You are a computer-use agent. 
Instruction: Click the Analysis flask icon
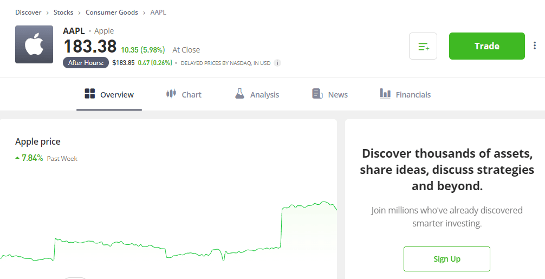point(239,94)
